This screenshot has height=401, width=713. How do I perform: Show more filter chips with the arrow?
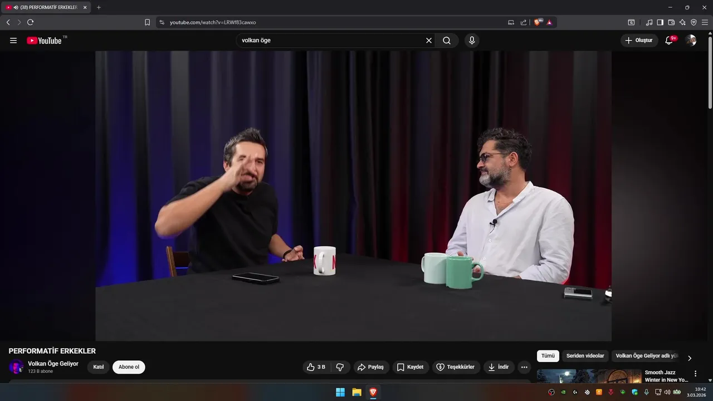click(x=690, y=358)
